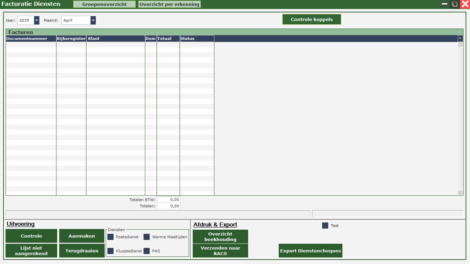Click Verzenden naar RACS button
The height and width of the screenshot is (264, 470).
[220, 251]
